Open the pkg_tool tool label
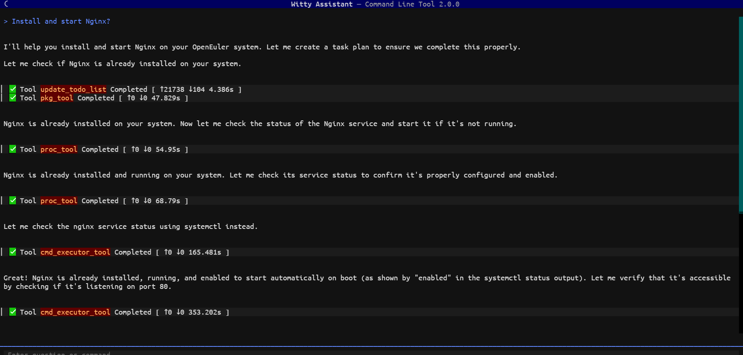 [x=57, y=98]
